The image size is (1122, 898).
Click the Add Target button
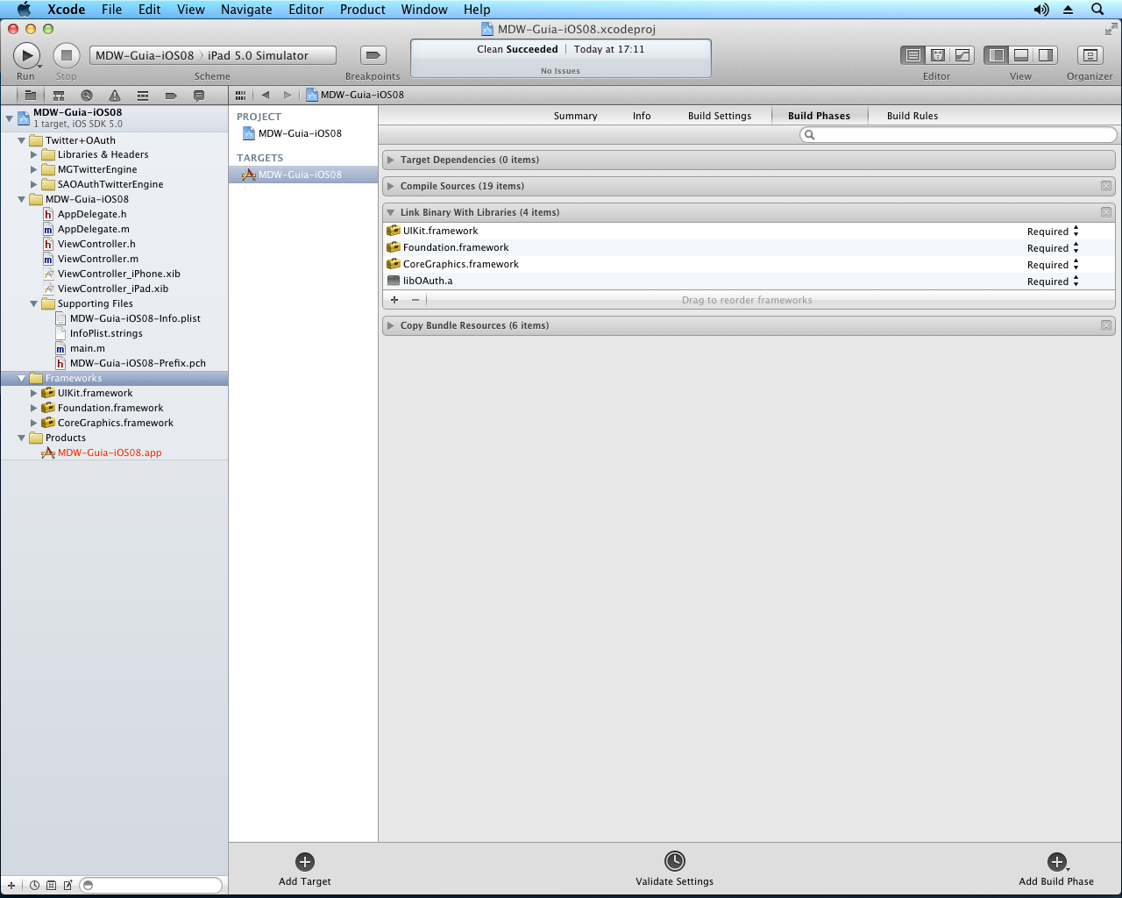click(x=305, y=870)
